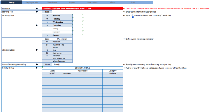Click the Holiday Dates label
215x112 pixels.
point(8,68)
